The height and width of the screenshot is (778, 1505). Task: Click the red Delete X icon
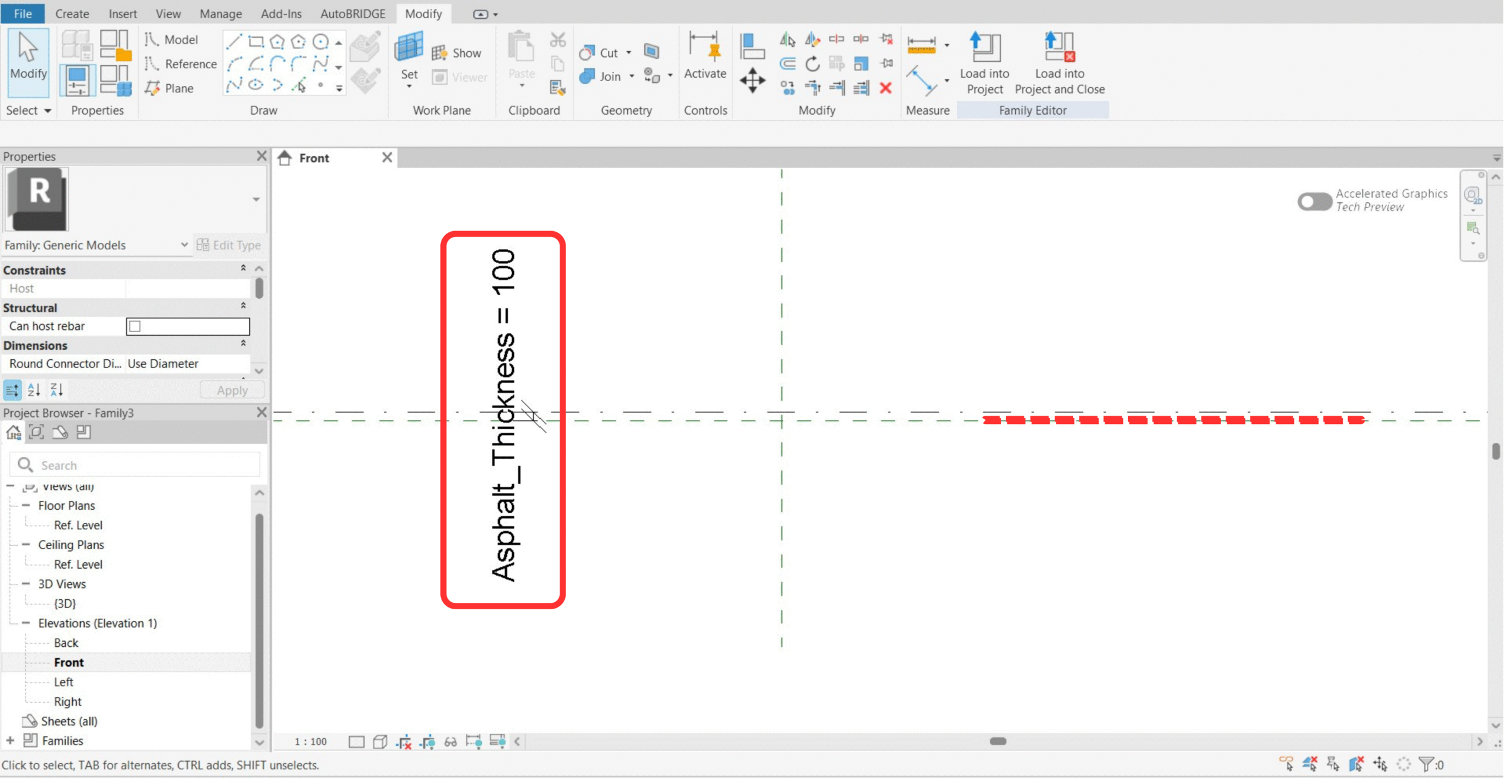[886, 88]
